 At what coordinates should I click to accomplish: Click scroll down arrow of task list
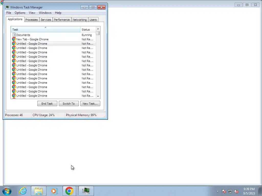(98, 96)
